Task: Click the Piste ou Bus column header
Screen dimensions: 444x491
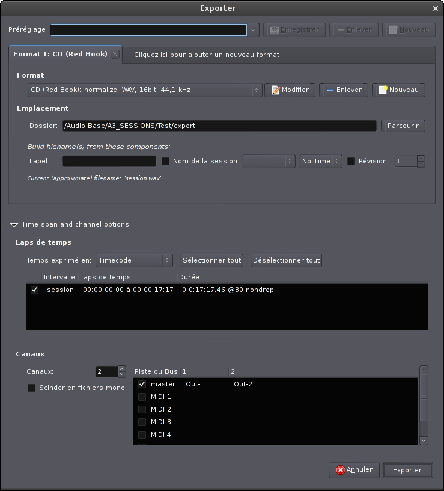Action: coord(156,371)
